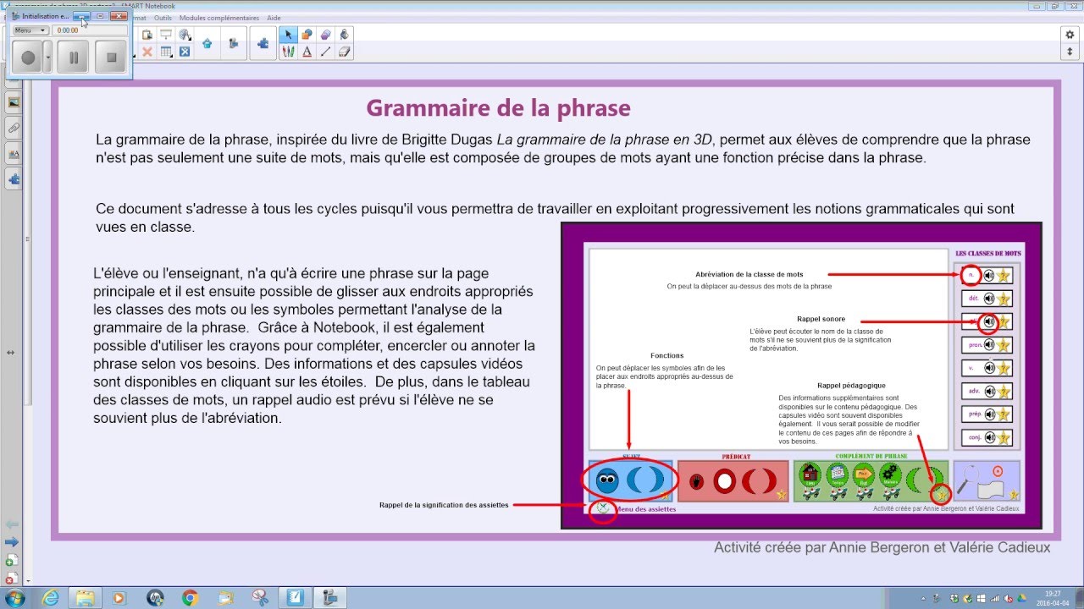Launch Internet Explorer from the taskbar
1084x609 pixels.
point(51,598)
